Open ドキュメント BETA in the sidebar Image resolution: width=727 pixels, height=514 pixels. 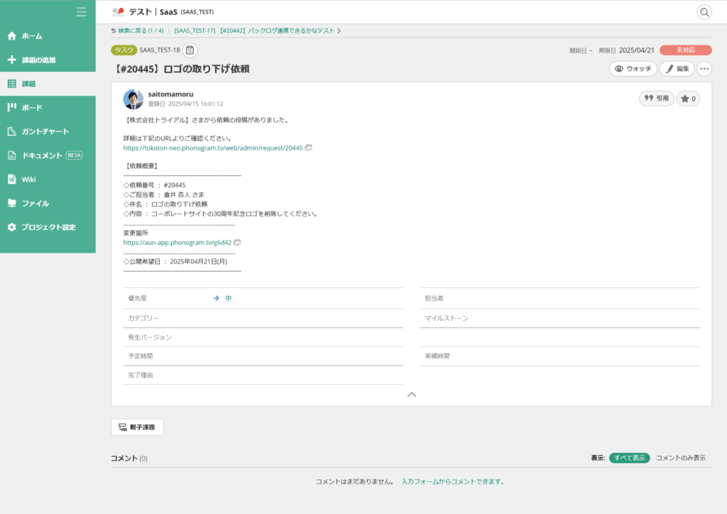pos(48,155)
